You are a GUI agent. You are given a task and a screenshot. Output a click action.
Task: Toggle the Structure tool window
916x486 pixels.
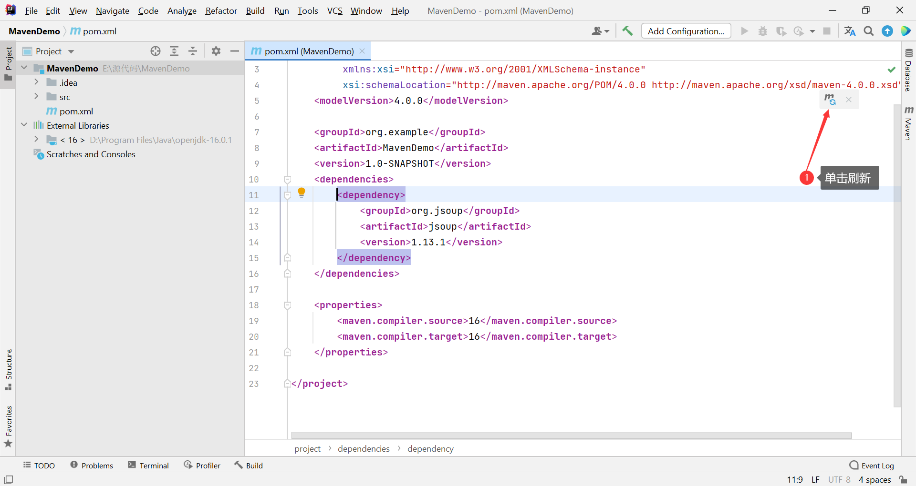8,370
